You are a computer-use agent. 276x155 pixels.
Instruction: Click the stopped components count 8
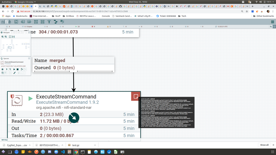[x=93, y=26]
